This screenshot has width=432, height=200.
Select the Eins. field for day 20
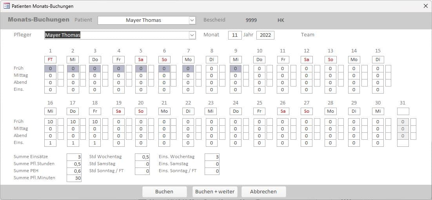pyautogui.click(x=141, y=143)
